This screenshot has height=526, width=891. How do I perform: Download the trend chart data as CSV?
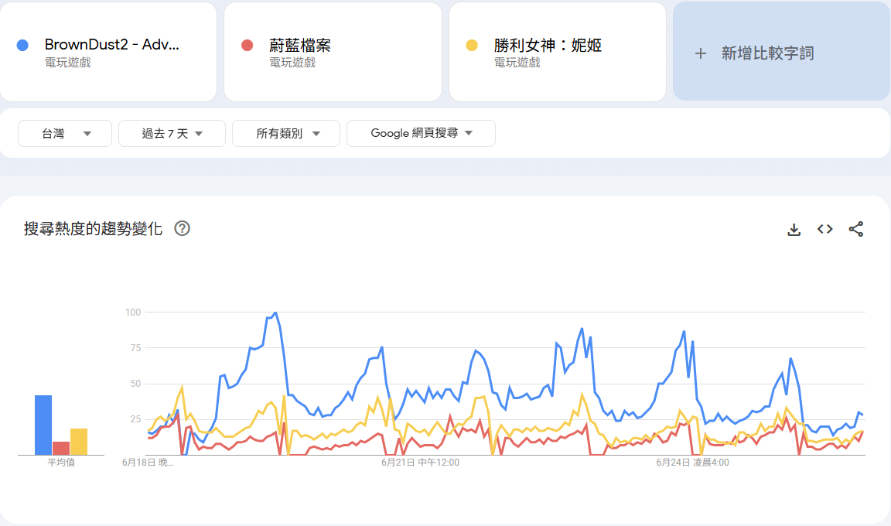coord(794,230)
